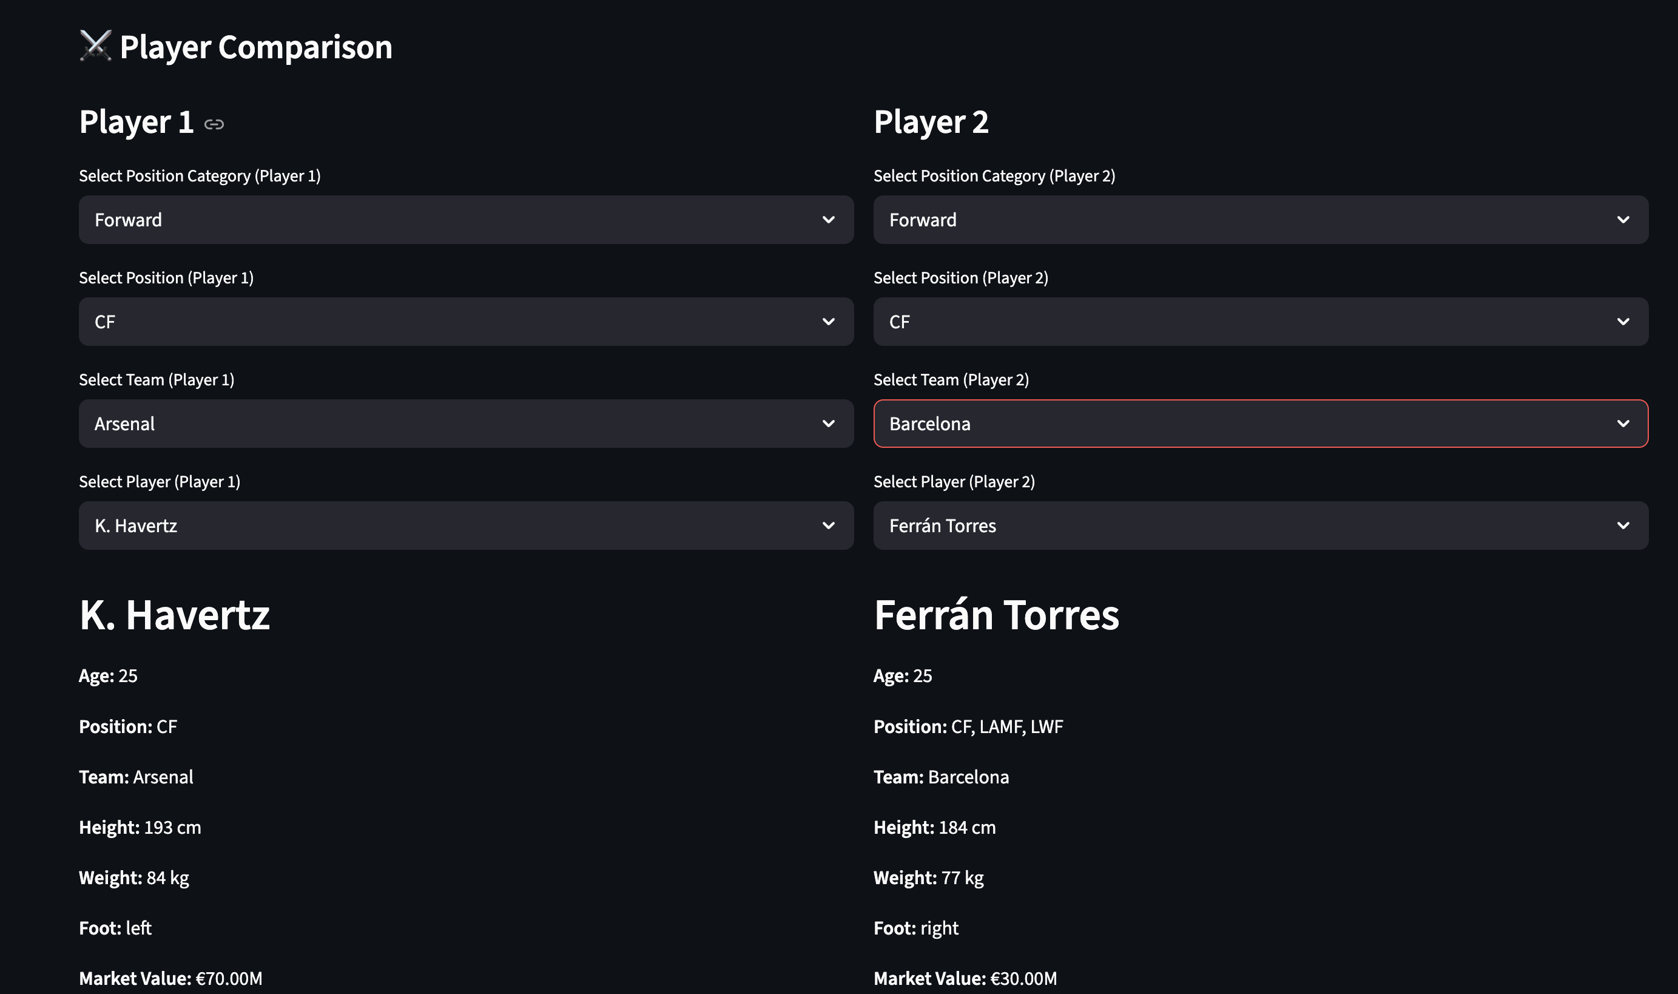Viewport: 1678px width, 994px height.
Task: Click the "Foot: right" line for Ferrán Torres
Action: (915, 928)
